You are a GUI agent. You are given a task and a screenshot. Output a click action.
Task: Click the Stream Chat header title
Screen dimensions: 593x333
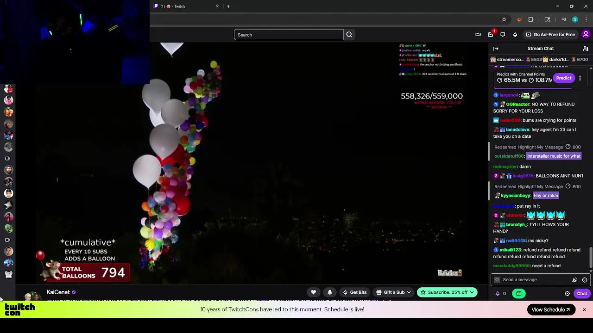(x=541, y=49)
